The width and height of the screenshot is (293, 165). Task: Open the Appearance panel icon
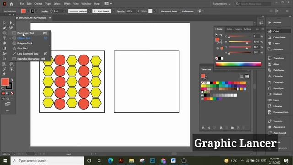(x=270, y=127)
